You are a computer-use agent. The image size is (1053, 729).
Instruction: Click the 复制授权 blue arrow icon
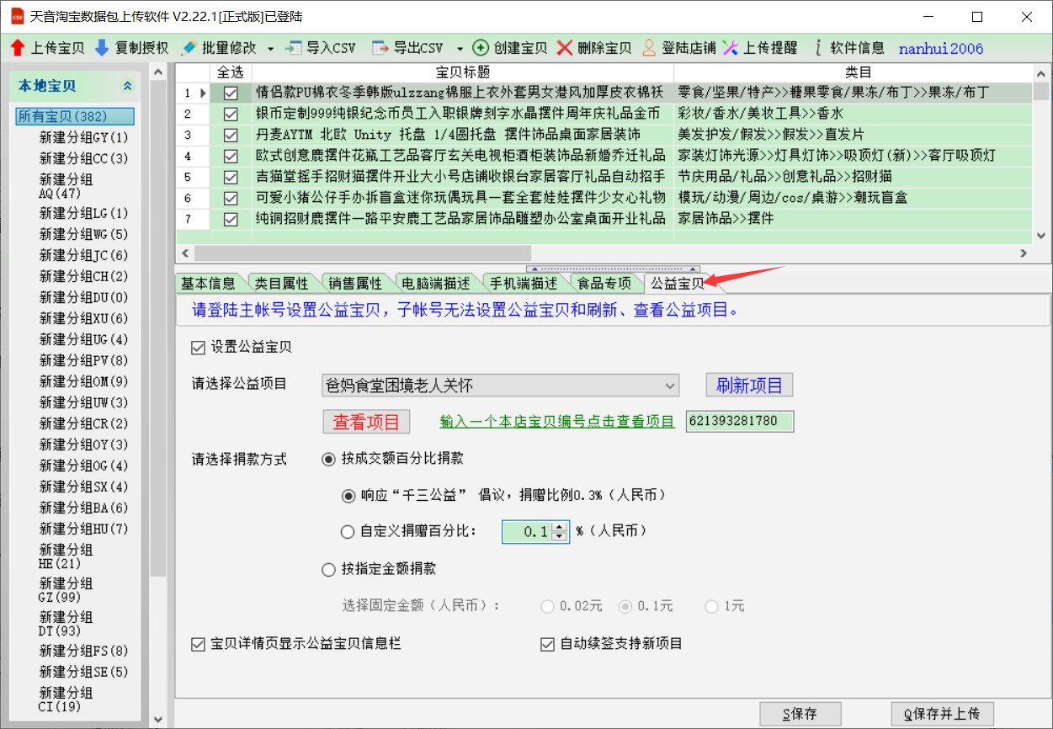point(102,48)
